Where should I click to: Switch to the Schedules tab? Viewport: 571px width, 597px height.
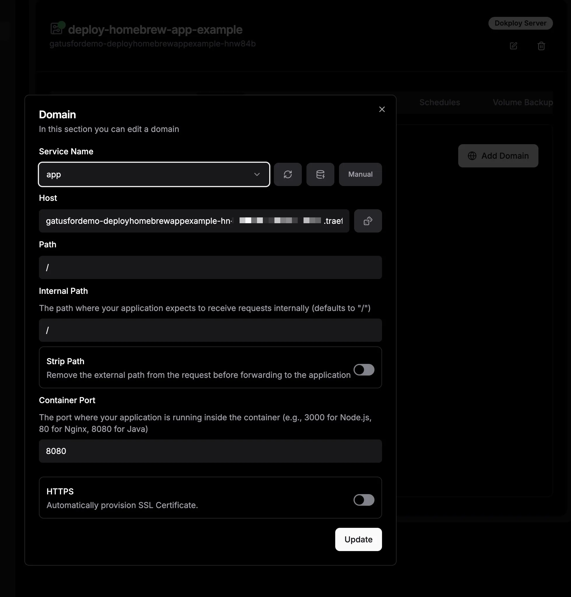coord(440,102)
